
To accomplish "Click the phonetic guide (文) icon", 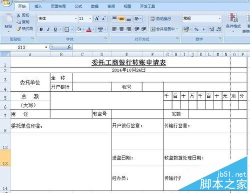I will (x=100, y=30).
